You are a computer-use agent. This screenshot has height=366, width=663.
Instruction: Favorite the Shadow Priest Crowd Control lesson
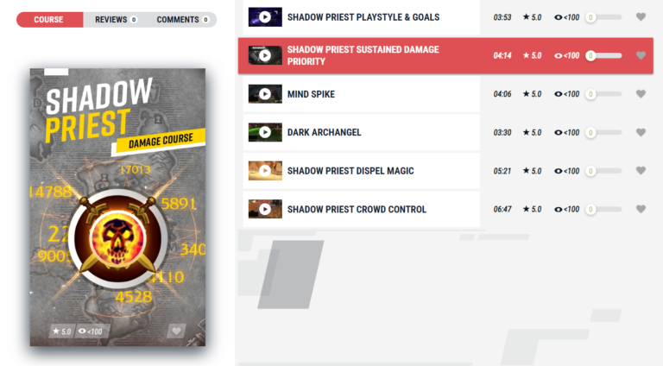(x=641, y=209)
